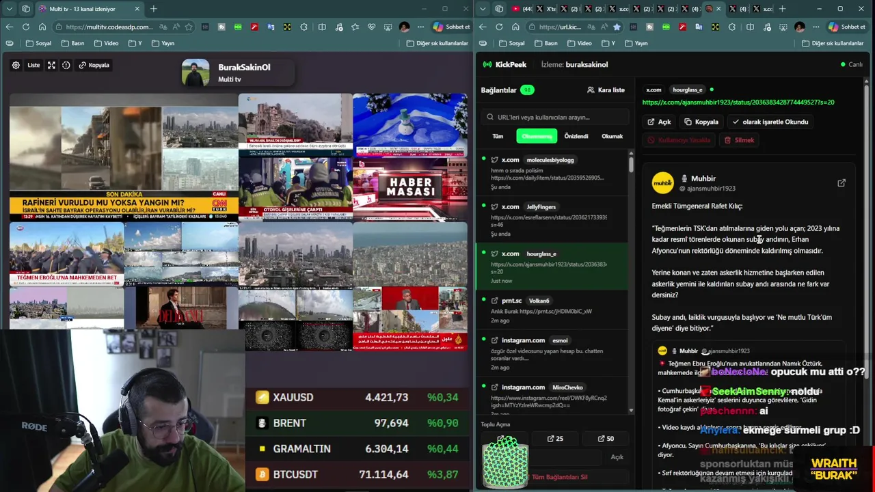
Task: Click the red Silmek delete button
Action: click(x=739, y=140)
